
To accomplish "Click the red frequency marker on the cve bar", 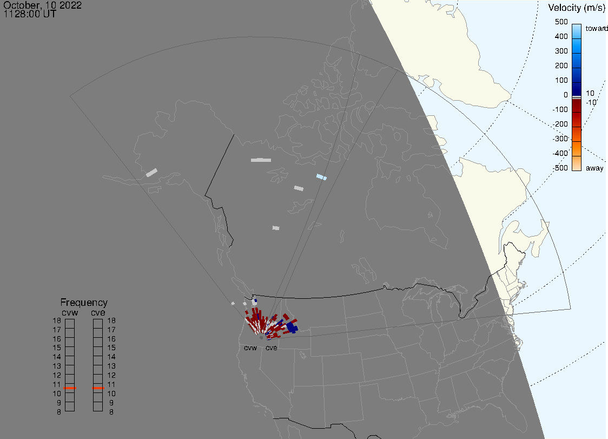I will (x=98, y=388).
